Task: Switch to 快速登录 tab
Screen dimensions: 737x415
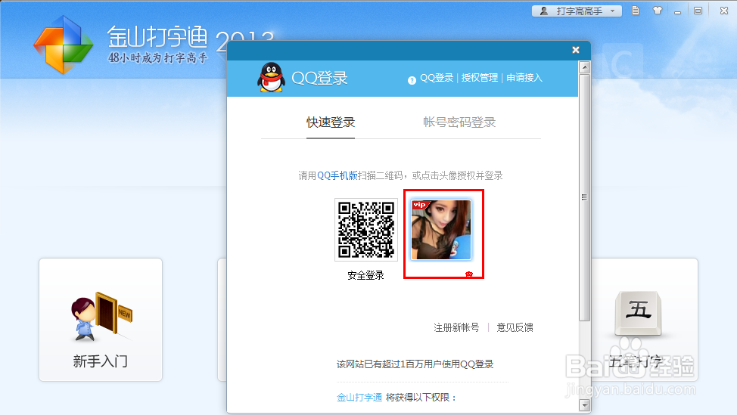Action: 331,122
